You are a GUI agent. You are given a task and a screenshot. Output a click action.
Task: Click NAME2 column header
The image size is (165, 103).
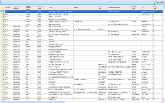tap(86, 8)
